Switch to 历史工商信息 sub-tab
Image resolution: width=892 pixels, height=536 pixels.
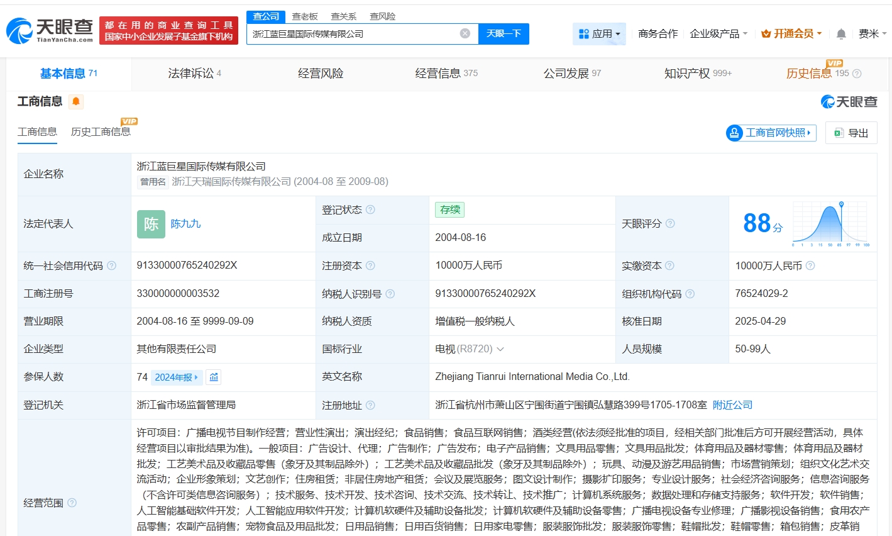click(x=101, y=131)
